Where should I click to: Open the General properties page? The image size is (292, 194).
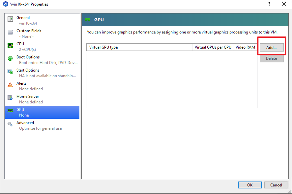[42, 20]
